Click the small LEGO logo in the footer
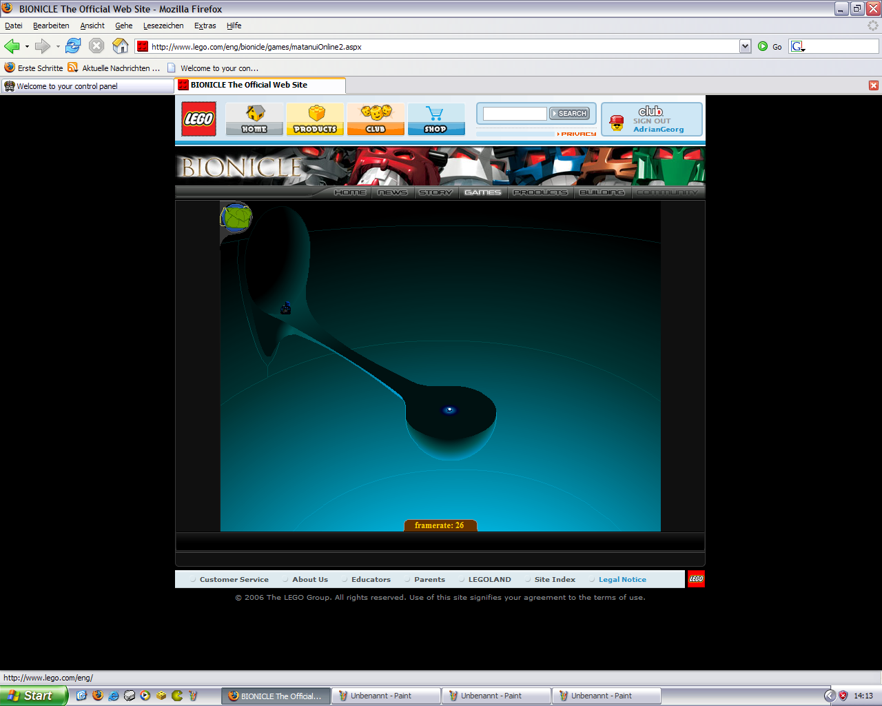This screenshot has width=882, height=706. tap(696, 579)
